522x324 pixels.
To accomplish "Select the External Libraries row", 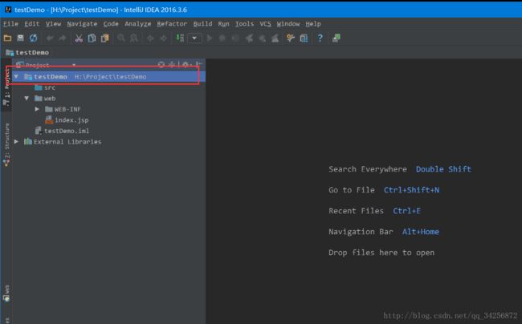I will coord(63,142).
